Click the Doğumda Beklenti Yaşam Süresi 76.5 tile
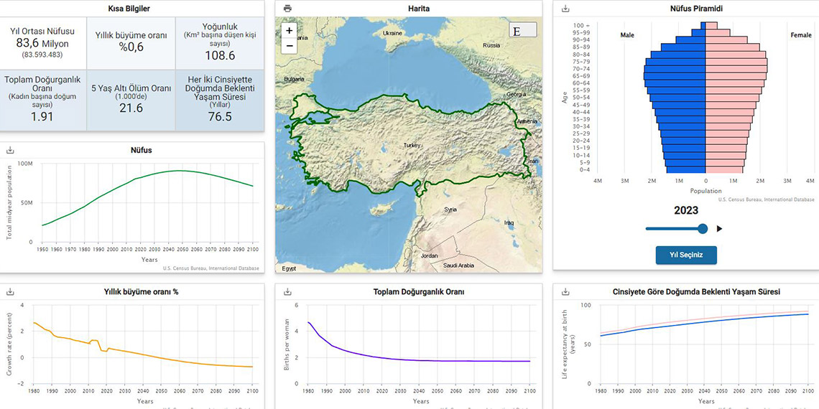The width and height of the screenshot is (819, 409). click(219, 100)
